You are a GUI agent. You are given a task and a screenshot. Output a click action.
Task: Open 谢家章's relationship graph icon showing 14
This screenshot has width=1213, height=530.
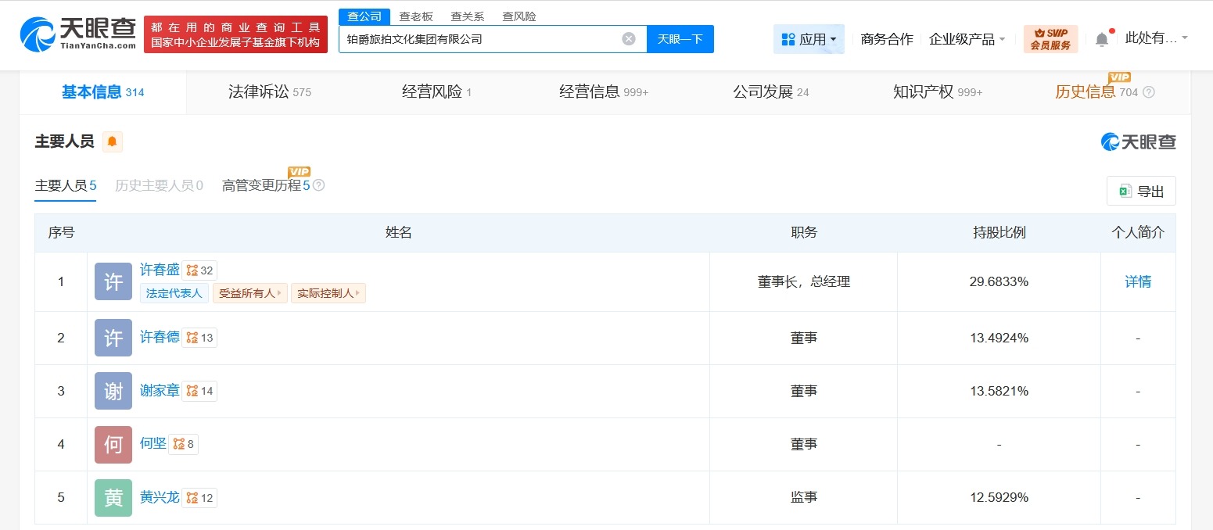199,391
